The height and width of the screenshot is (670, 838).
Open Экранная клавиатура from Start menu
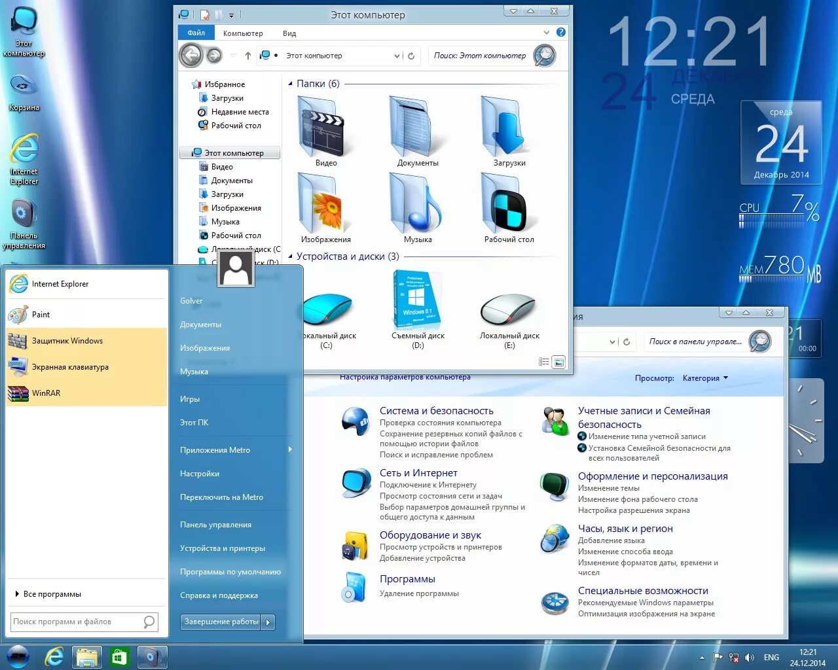coord(87,367)
